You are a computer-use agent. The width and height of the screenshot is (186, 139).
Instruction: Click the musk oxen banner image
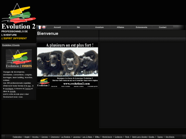[68, 65]
